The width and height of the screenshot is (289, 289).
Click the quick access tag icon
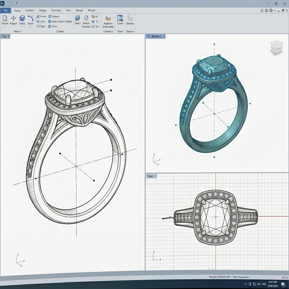(x=10, y=3)
